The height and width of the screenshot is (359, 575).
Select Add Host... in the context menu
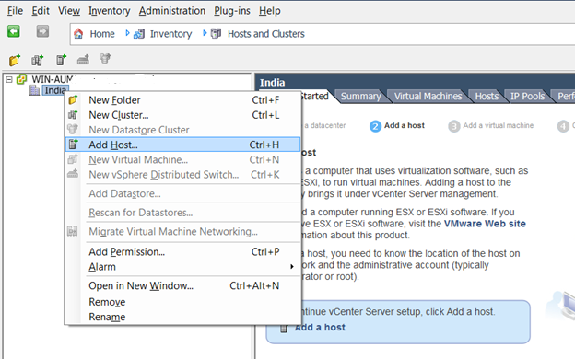(182, 145)
